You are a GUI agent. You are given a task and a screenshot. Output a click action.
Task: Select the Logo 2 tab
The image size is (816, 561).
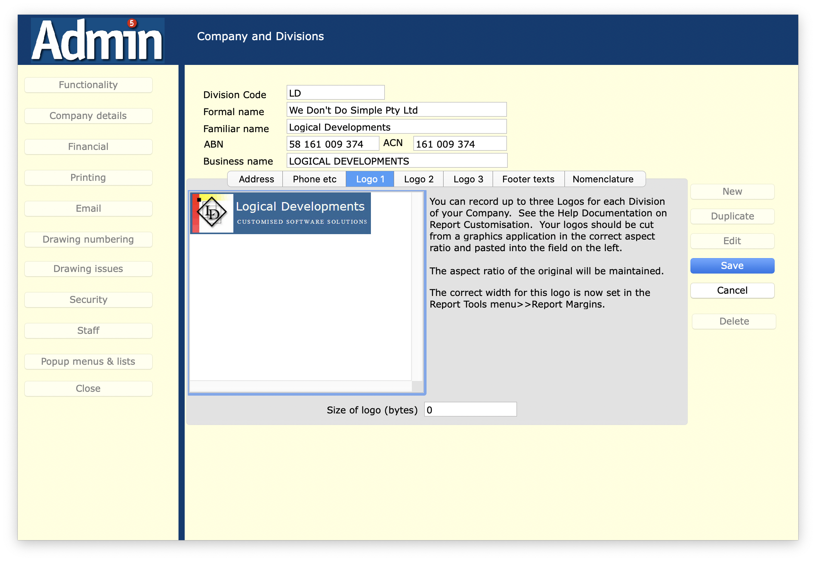(x=418, y=179)
